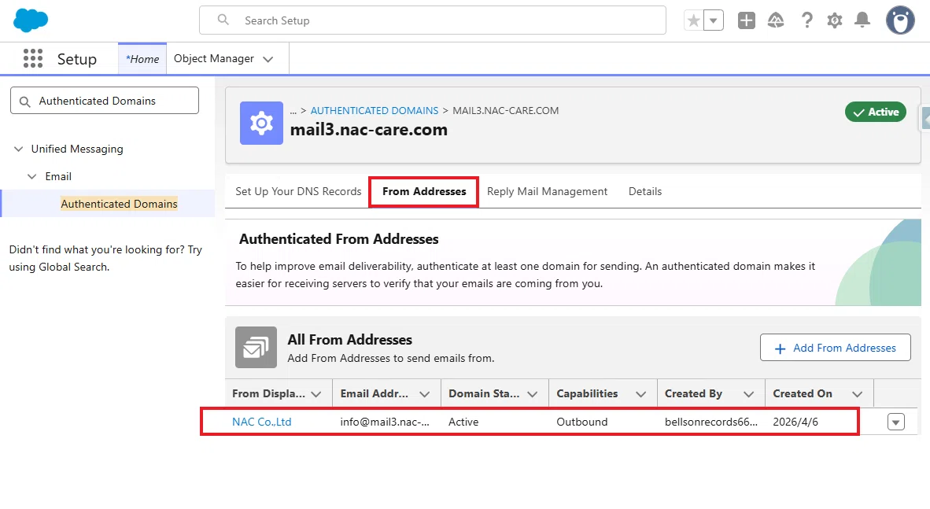Open the notifications bell
This screenshot has height=509, width=930.
click(x=862, y=20)
